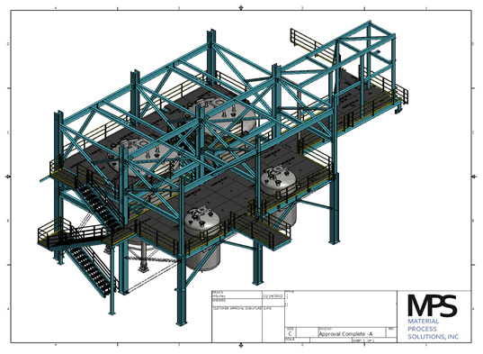Click the lower staircase at bottom left
The width and height of the screenshot is (483, 354).
point(90,271)
